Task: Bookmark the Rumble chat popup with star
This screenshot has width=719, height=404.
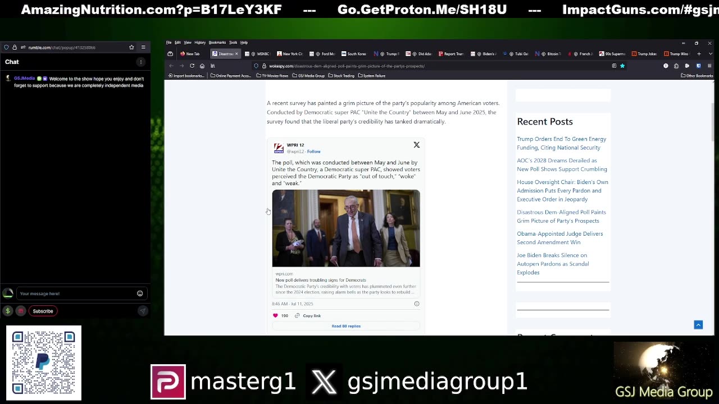Action: (x=131, y=47)
